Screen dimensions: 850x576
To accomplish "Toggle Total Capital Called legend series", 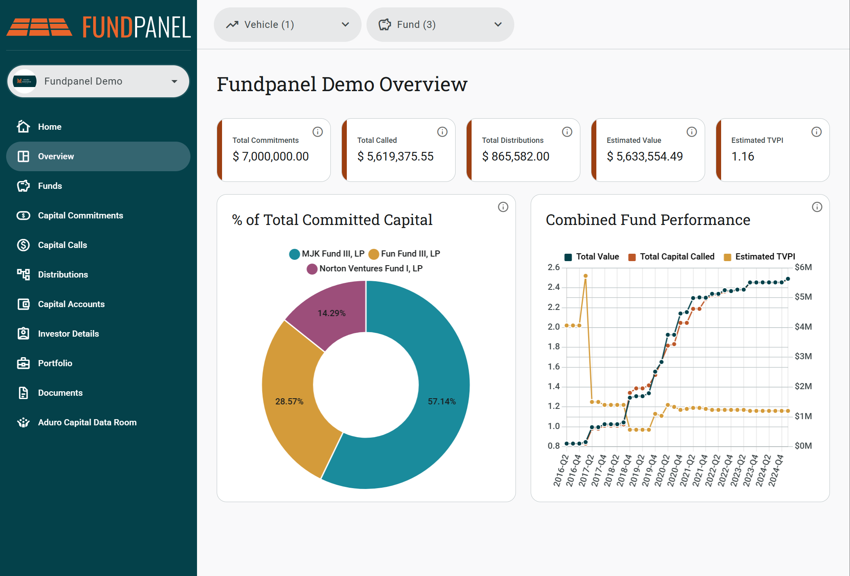I will tap(671, 257).
